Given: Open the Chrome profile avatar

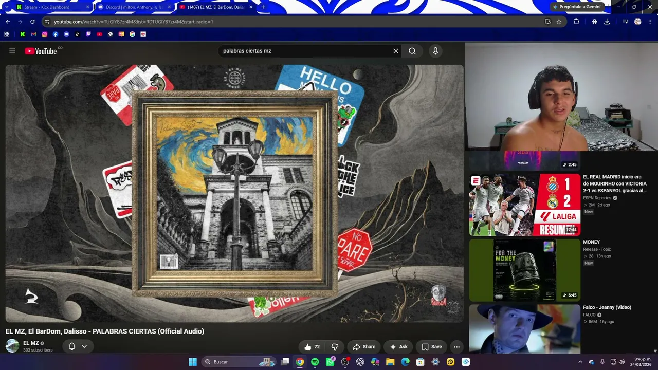Looking at the screenshot, I should click(x=638, y=22).
